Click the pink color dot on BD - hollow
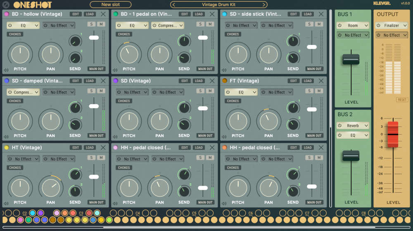This screenshot has height=231, width=413. [6, 14]
